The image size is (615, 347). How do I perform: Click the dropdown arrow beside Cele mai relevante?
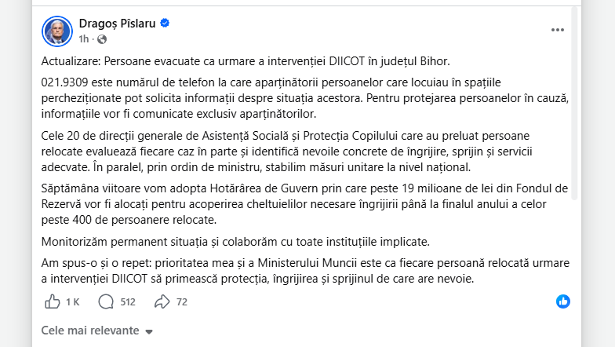pyautogui.click(x=149, y=331)
